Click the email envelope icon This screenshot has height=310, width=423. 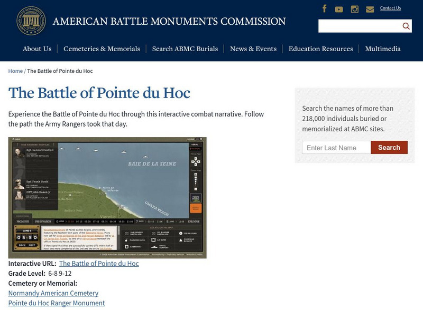(x=370, y=9)
